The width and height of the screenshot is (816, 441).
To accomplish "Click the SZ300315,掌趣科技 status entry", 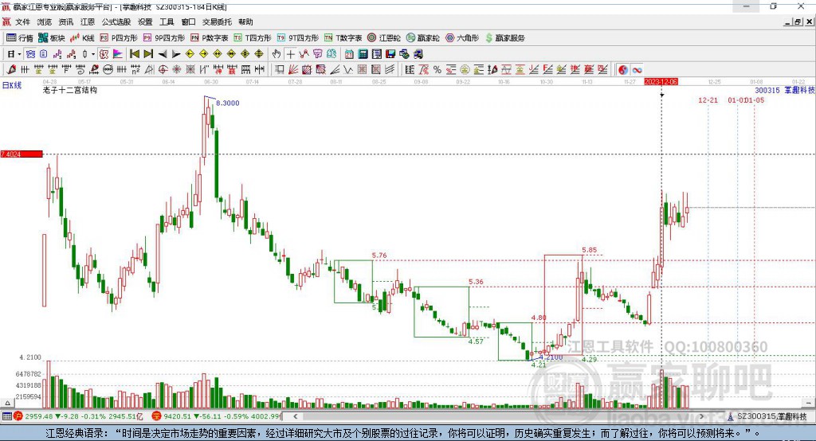I will click(767, 416).
